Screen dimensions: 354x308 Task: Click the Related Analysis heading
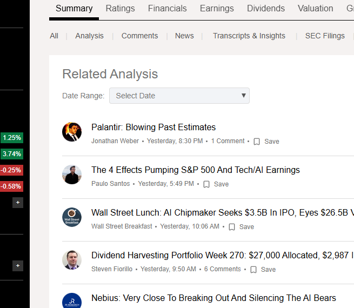(110, 74)
